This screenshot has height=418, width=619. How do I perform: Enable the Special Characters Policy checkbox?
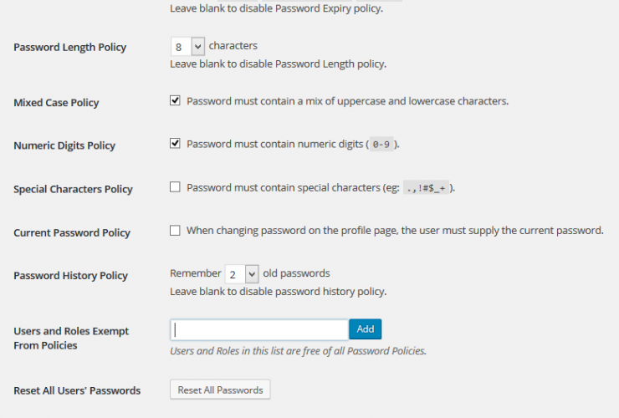point(175,187)
